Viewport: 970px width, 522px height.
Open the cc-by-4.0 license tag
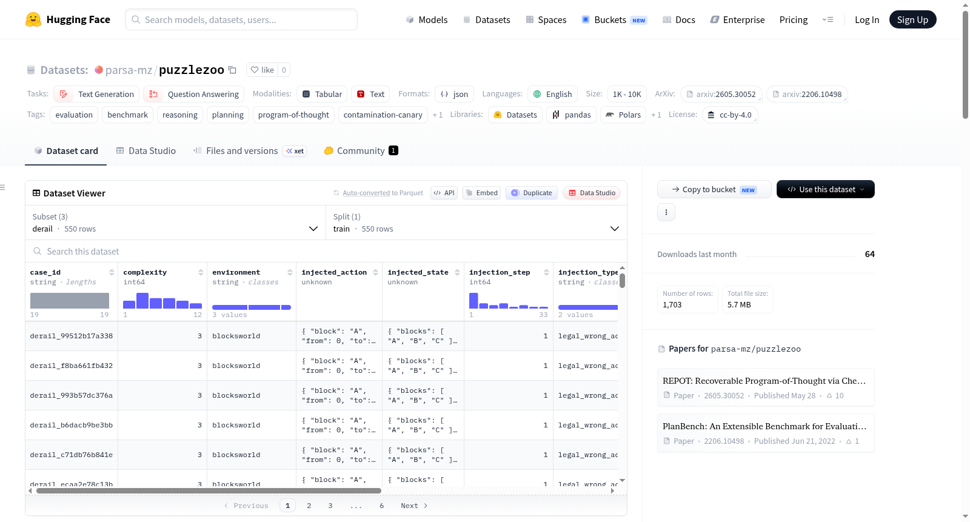point(730,115)
